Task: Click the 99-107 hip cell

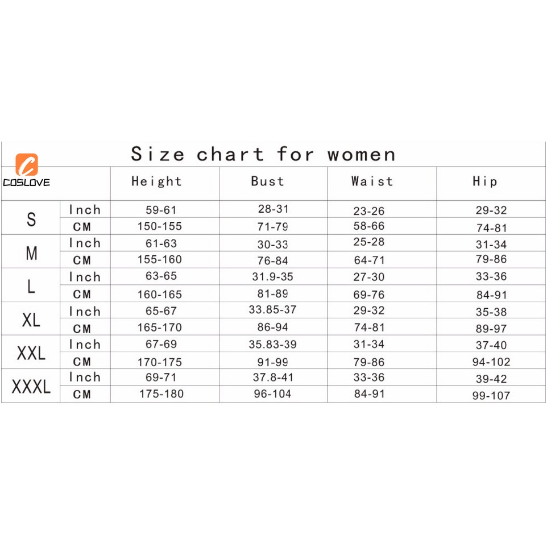Action: point(491,396)
